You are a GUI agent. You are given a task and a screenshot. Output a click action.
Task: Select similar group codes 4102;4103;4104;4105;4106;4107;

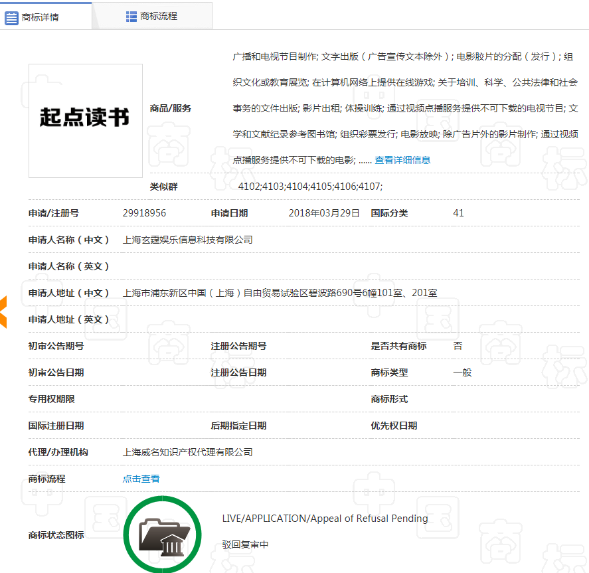point(310,187)
